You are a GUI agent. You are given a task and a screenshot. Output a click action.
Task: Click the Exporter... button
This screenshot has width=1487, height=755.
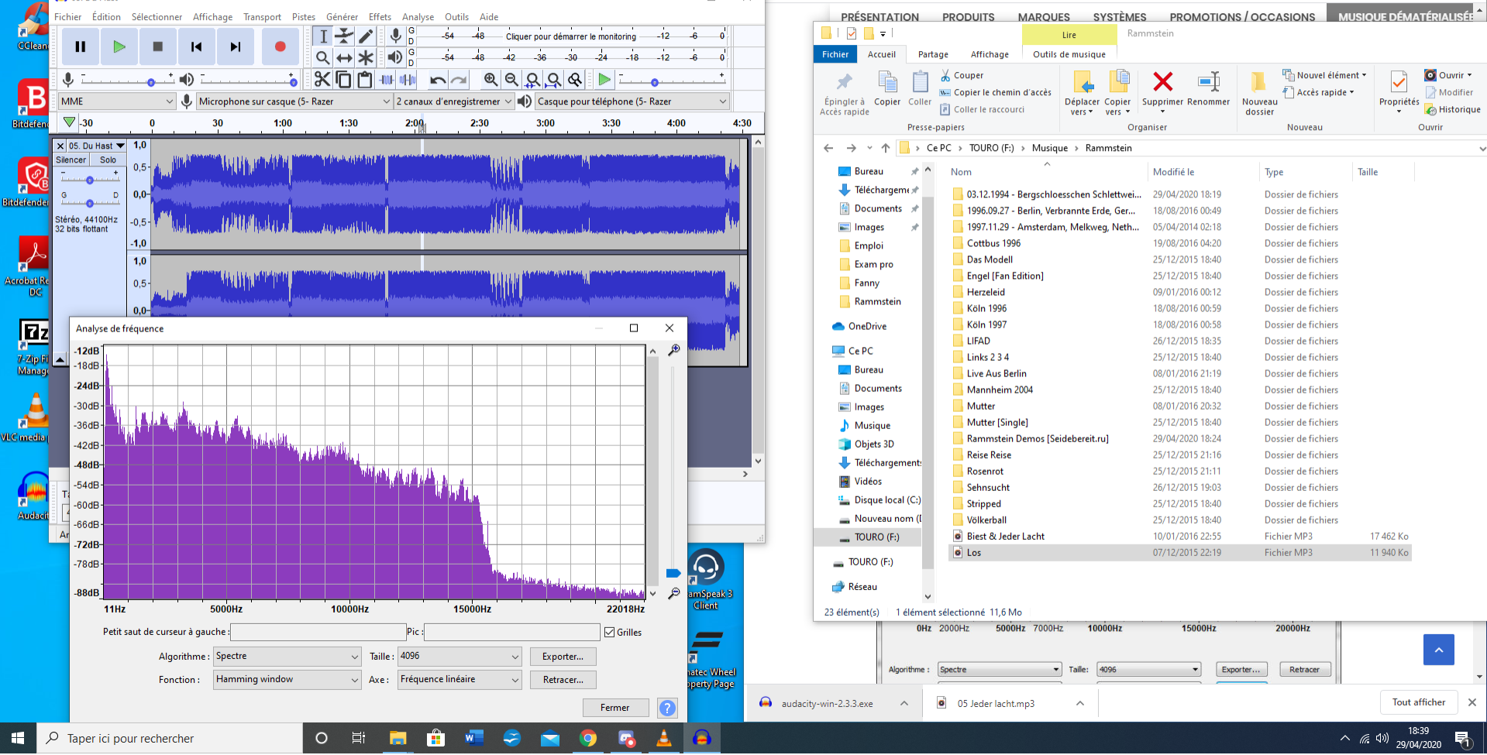563,657
